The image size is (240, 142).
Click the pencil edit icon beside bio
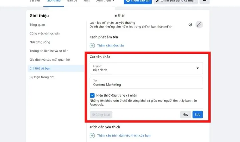[x=199, y=25]
